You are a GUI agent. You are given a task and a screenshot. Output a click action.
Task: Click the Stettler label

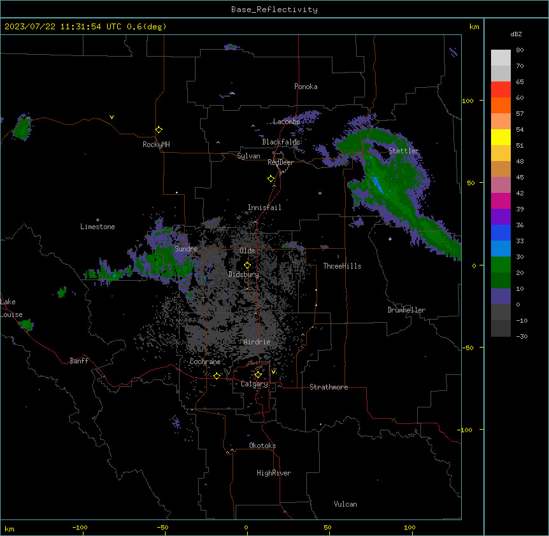(404, 151)
